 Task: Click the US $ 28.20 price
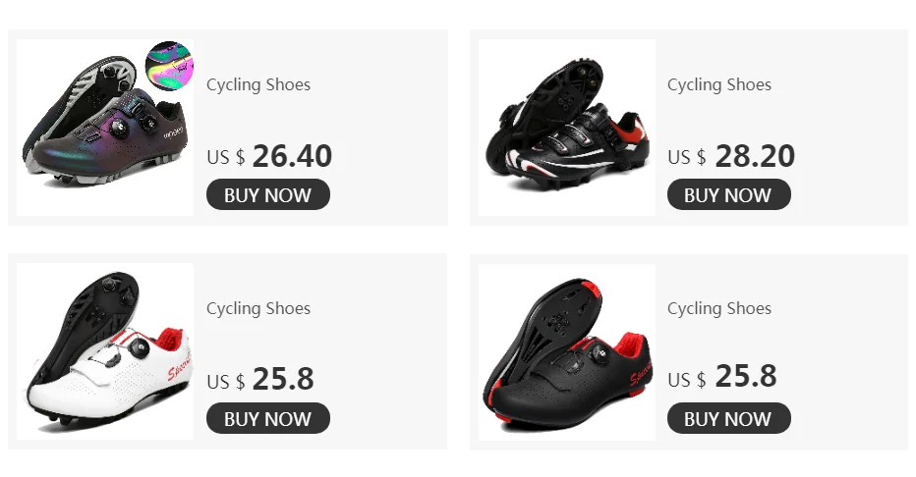tap(731, 156)
